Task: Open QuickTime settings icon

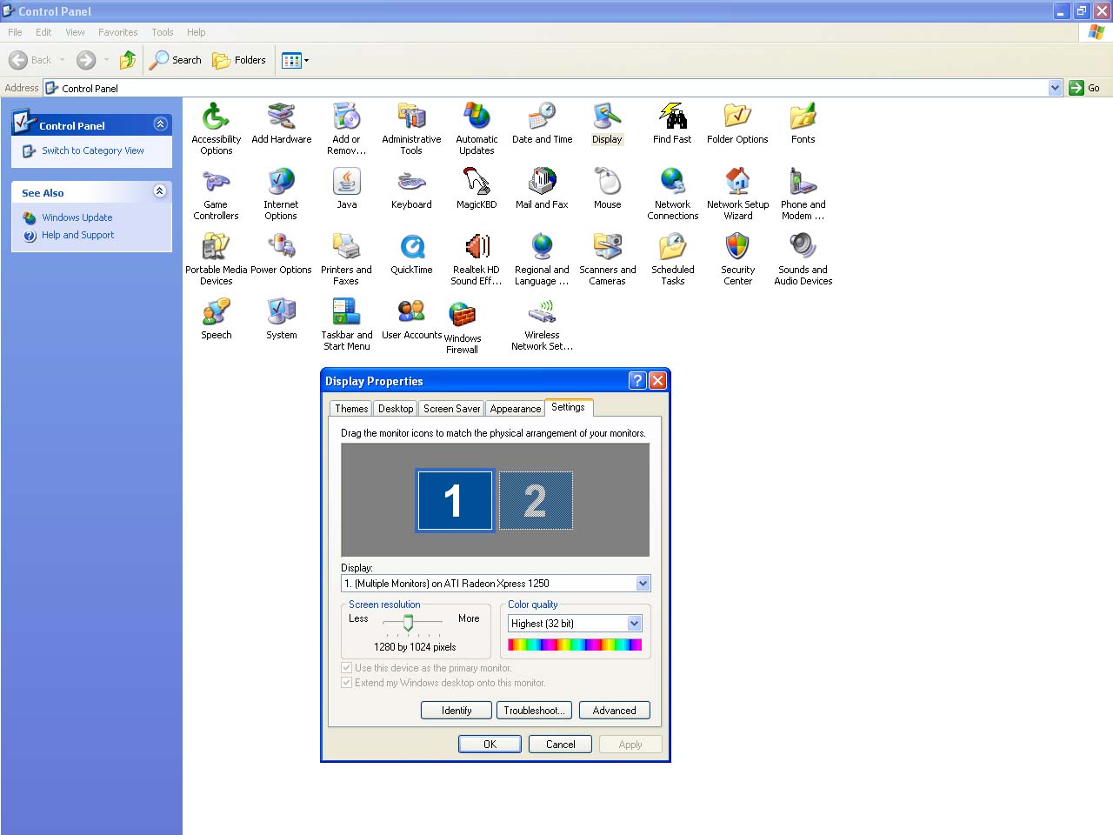Action: pos(411,247)
